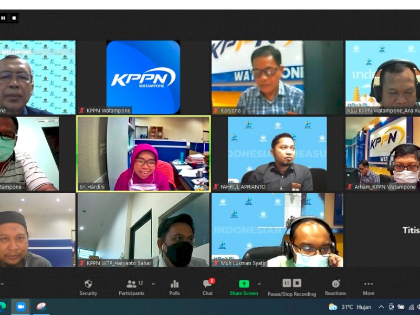Open Chat with 2 unread messages
Image resolution: width=420 pixels, height=315 pixels.
click(x=207, y=288)
